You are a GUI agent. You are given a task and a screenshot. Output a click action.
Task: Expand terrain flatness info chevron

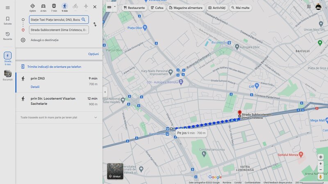pos(96,117)
